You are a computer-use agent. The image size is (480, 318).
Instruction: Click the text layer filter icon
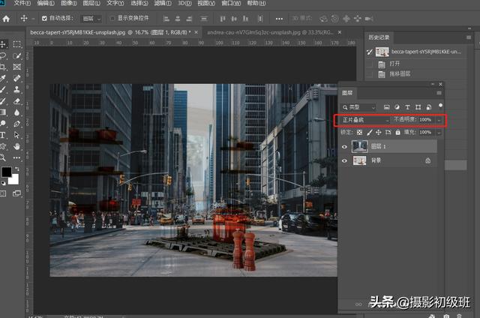(407, 106)
